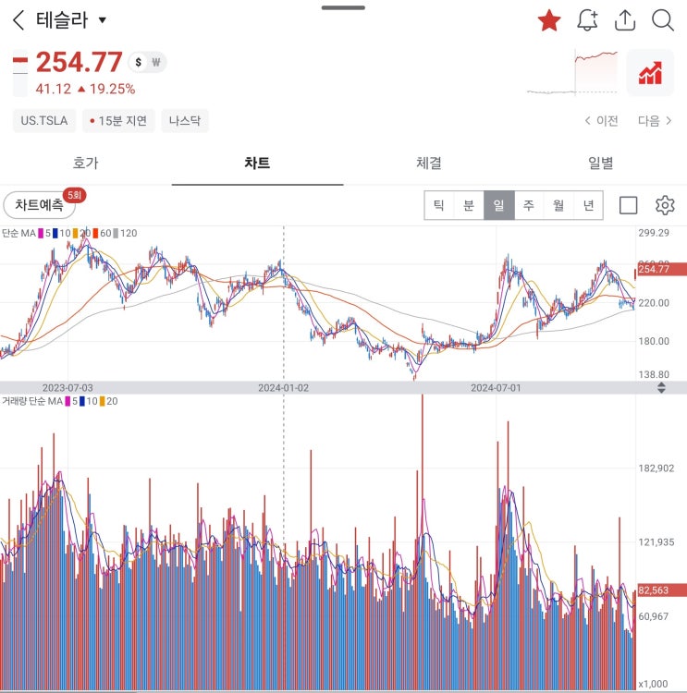Switch to the 일별 tab
Viewport: 687px width, 693px height.
pyautogui.click(x=601, y=163)
